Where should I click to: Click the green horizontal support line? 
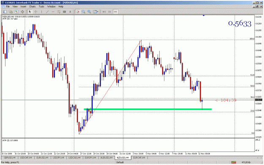148,109
